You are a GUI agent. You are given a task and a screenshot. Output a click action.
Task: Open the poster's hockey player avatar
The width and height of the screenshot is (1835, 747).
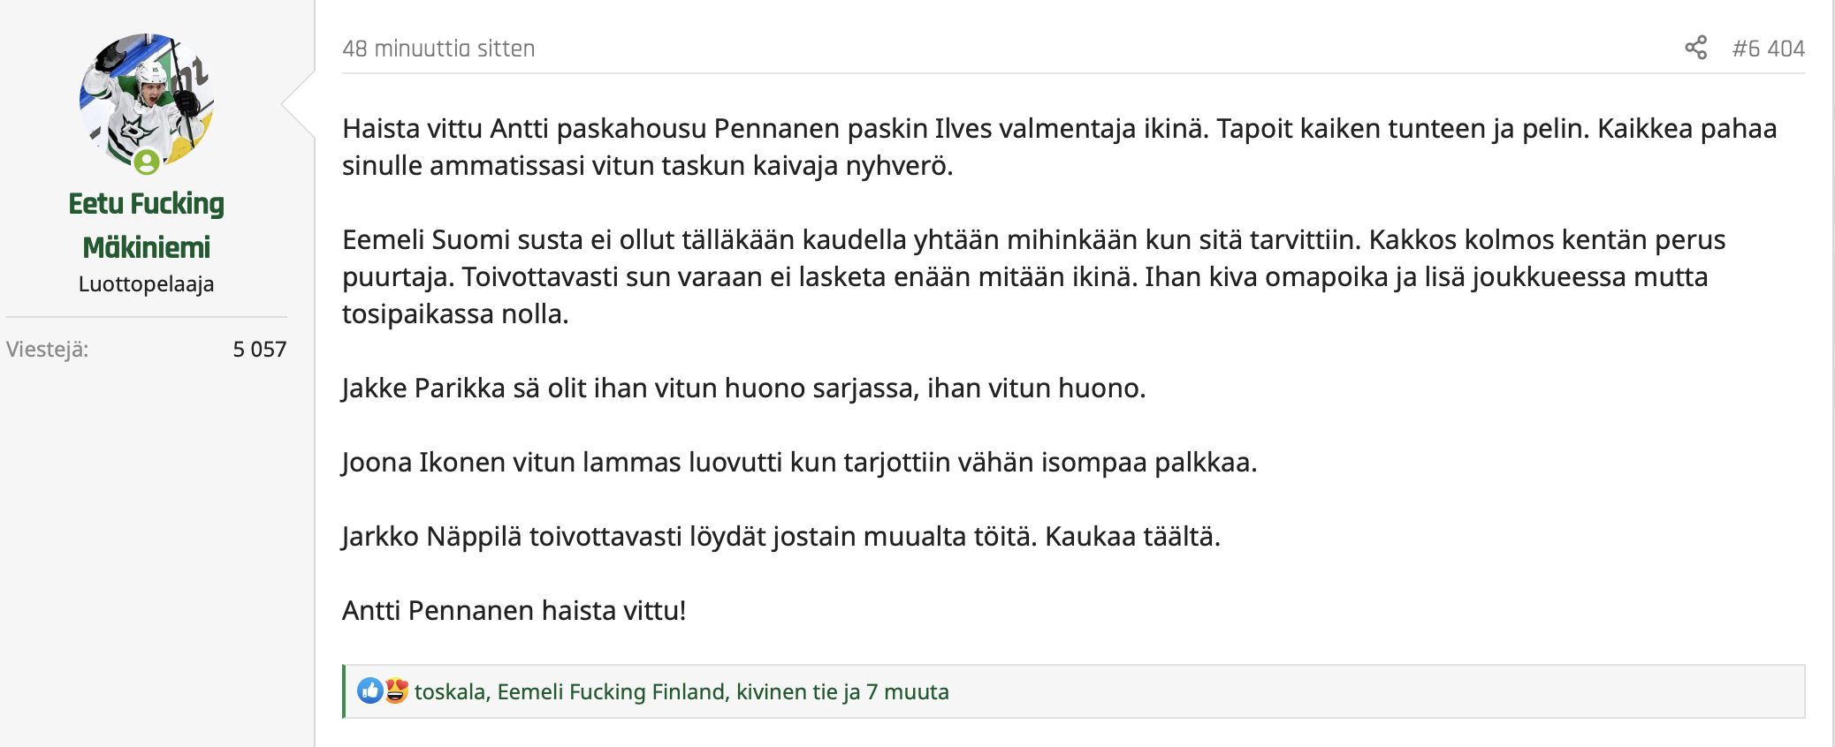[x=147, y=101]
